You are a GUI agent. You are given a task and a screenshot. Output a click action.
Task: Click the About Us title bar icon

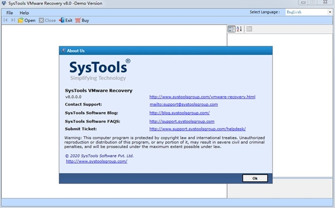point(63,51)
